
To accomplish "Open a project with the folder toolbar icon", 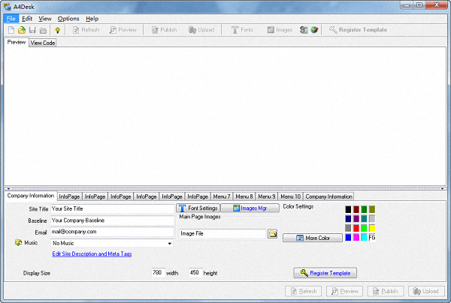I will point(22,30).
